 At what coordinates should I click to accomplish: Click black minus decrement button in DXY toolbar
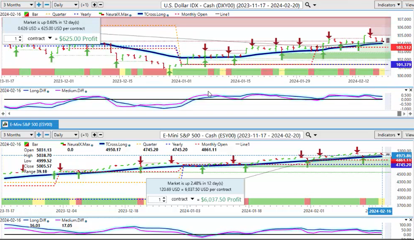point(100,5)
